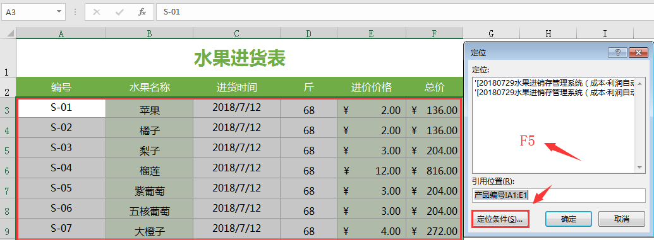This screenshot has height=240, width=654.
Task: Select column A header
Action: point(61,34)
